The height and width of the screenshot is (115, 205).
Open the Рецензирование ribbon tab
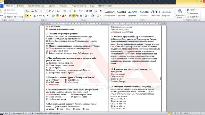pos(79,6)
